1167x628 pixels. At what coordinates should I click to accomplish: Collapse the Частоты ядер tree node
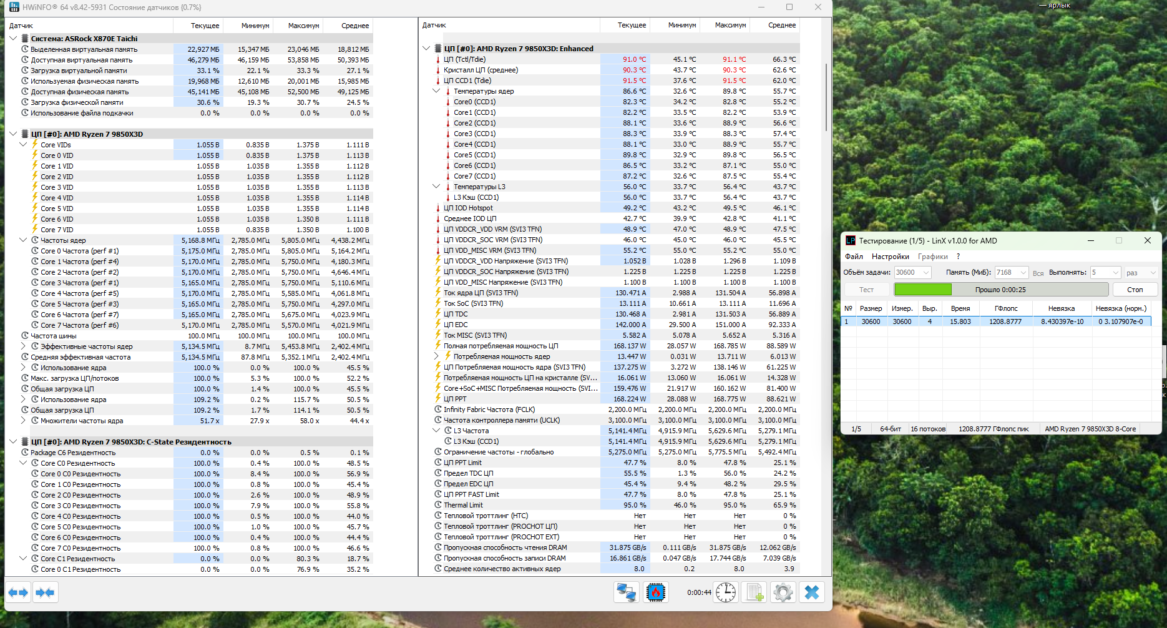(x=23, y=240)
